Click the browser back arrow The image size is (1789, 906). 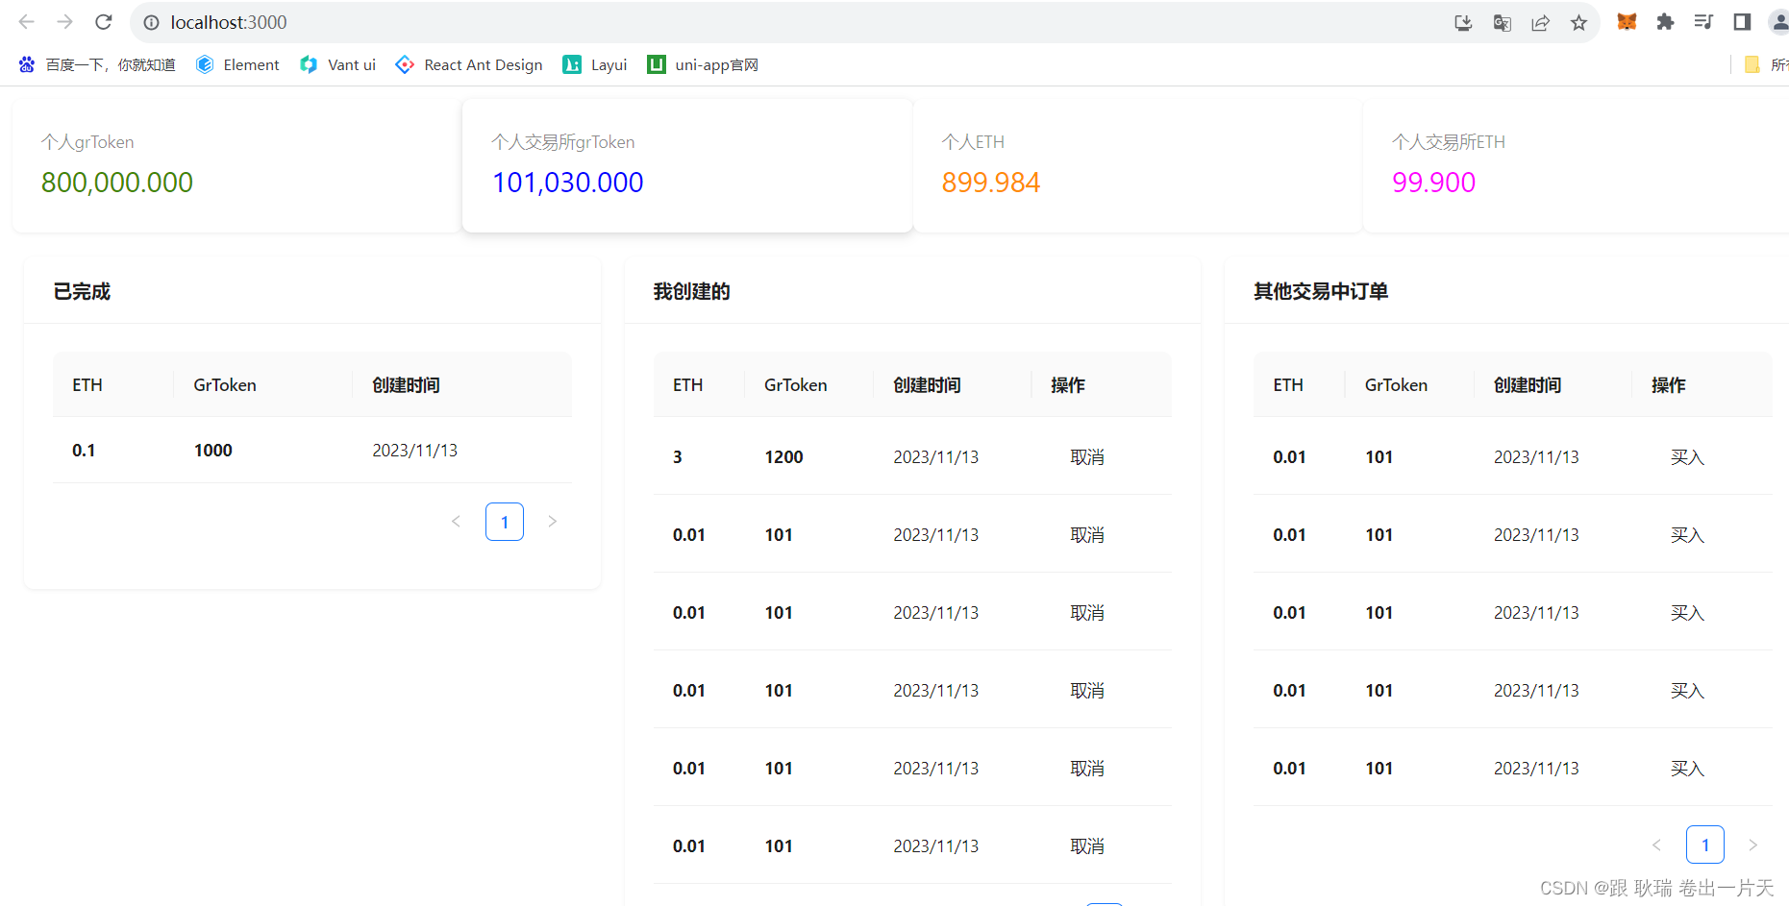click(25, 21)
